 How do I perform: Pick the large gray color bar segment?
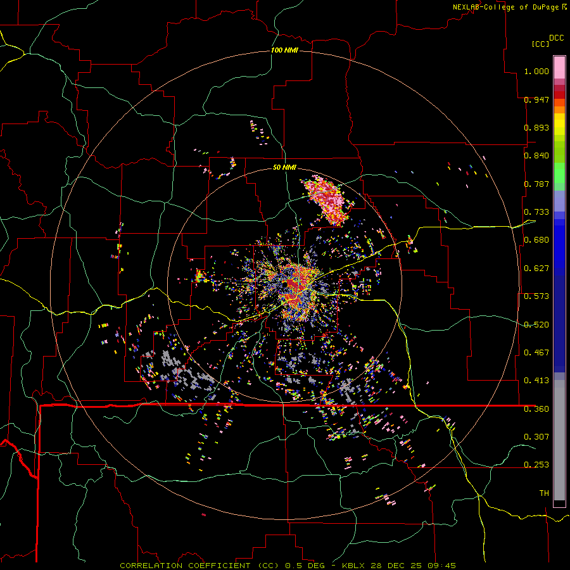click(x=559, y=440)
